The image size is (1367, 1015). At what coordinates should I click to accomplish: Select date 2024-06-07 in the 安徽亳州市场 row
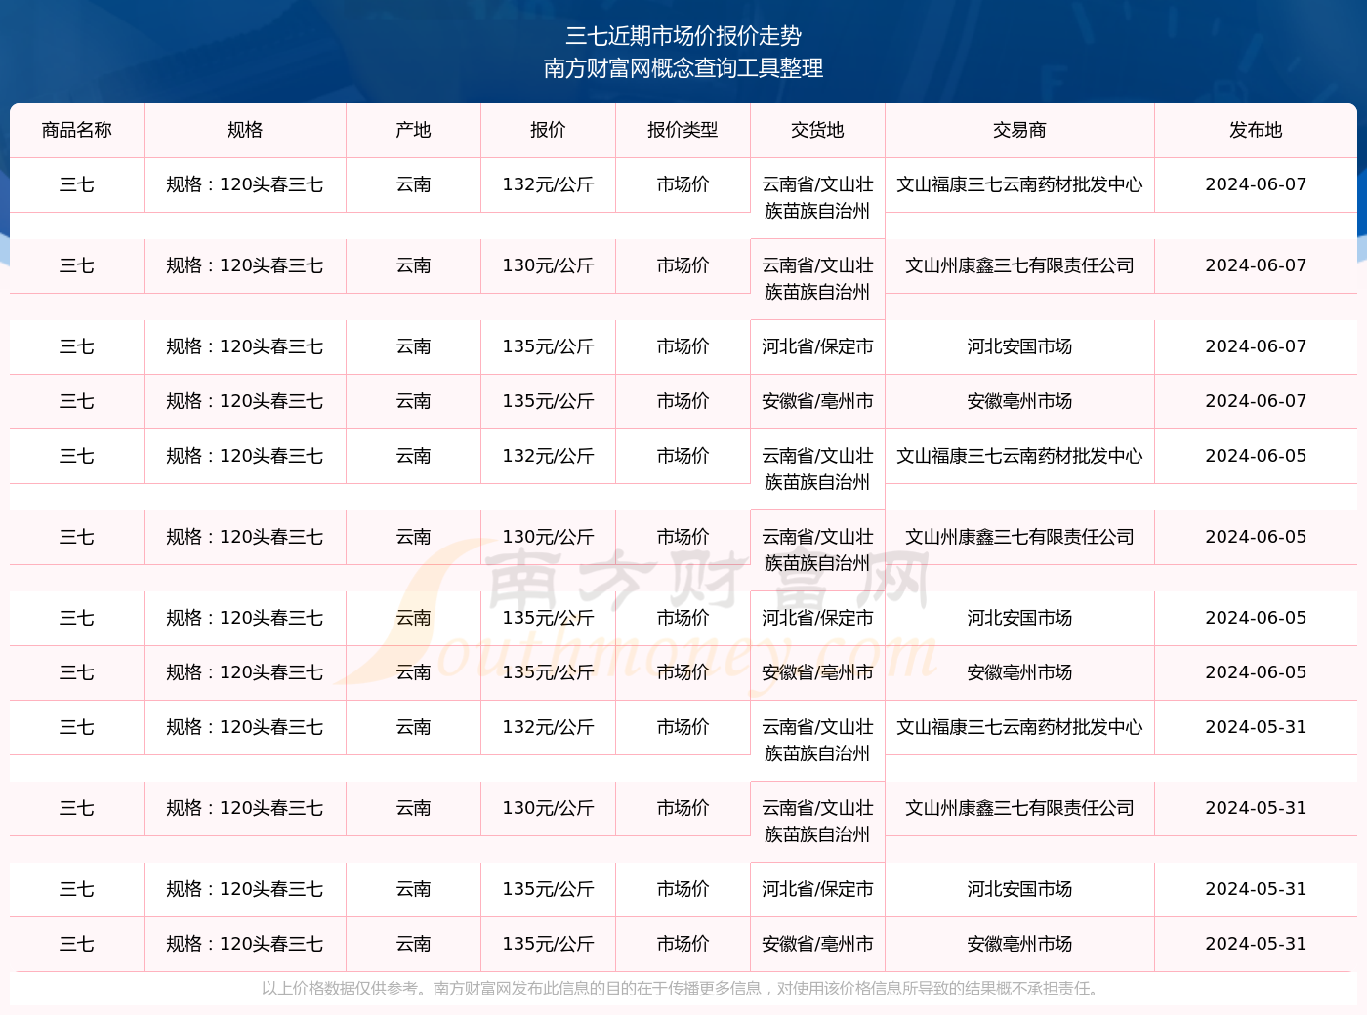pos(1257,401)
